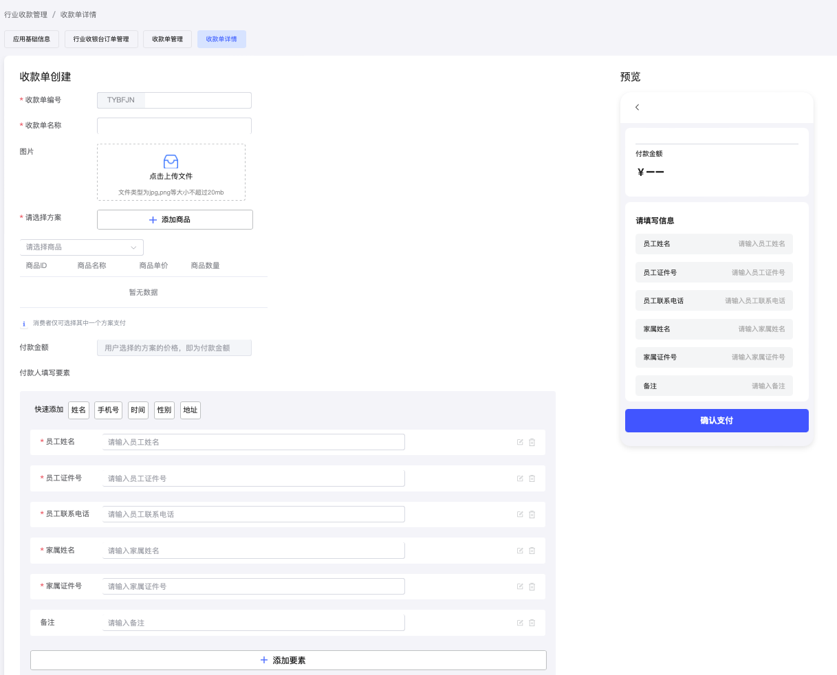Open 行业收银台订单管理 tab
837x675 pixels.
(101, 39)
